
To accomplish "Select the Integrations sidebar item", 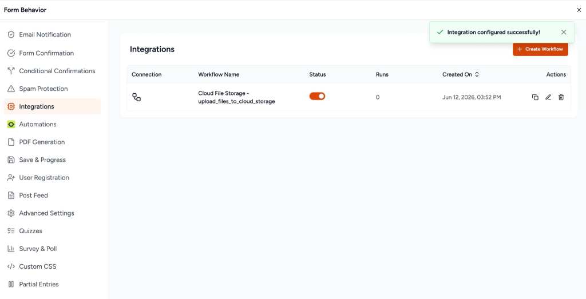I will point(52,106).
